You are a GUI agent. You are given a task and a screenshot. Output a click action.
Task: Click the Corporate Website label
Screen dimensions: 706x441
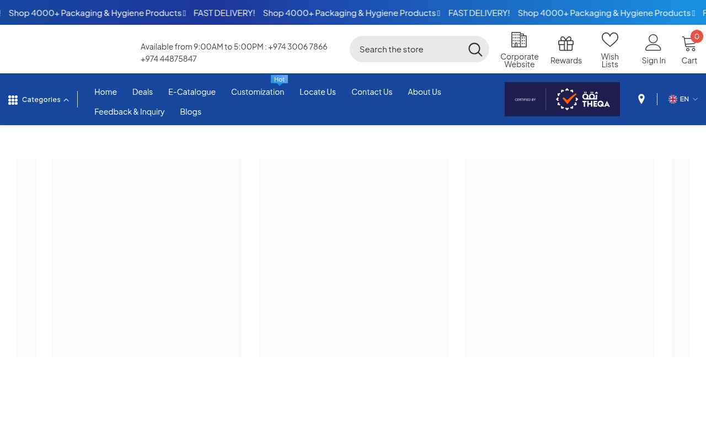pyautogui.click(x=520, y=60)
